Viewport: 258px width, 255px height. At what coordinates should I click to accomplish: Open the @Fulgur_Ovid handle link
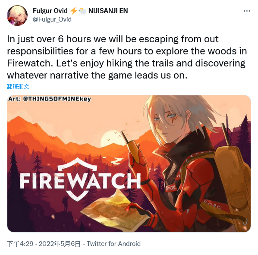pos(52,19)
